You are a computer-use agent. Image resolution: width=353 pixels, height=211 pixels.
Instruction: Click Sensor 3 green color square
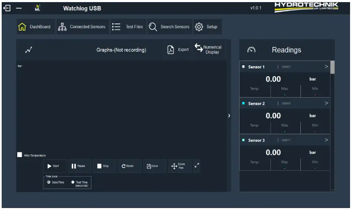tap(243, 140)
